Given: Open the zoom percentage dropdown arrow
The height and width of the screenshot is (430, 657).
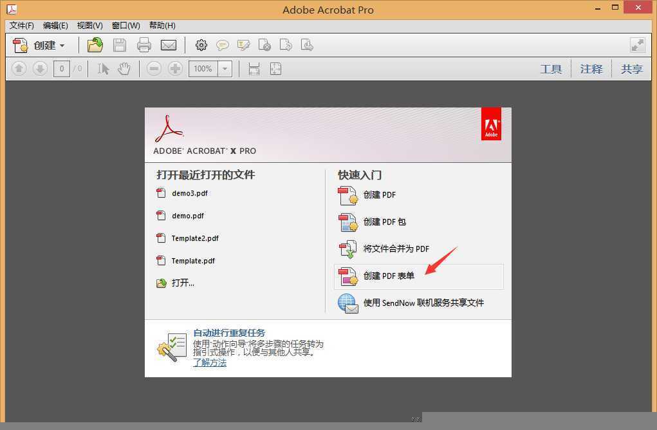Looking at the screenshot, I should pyautogui.click(x=225, y=69).
